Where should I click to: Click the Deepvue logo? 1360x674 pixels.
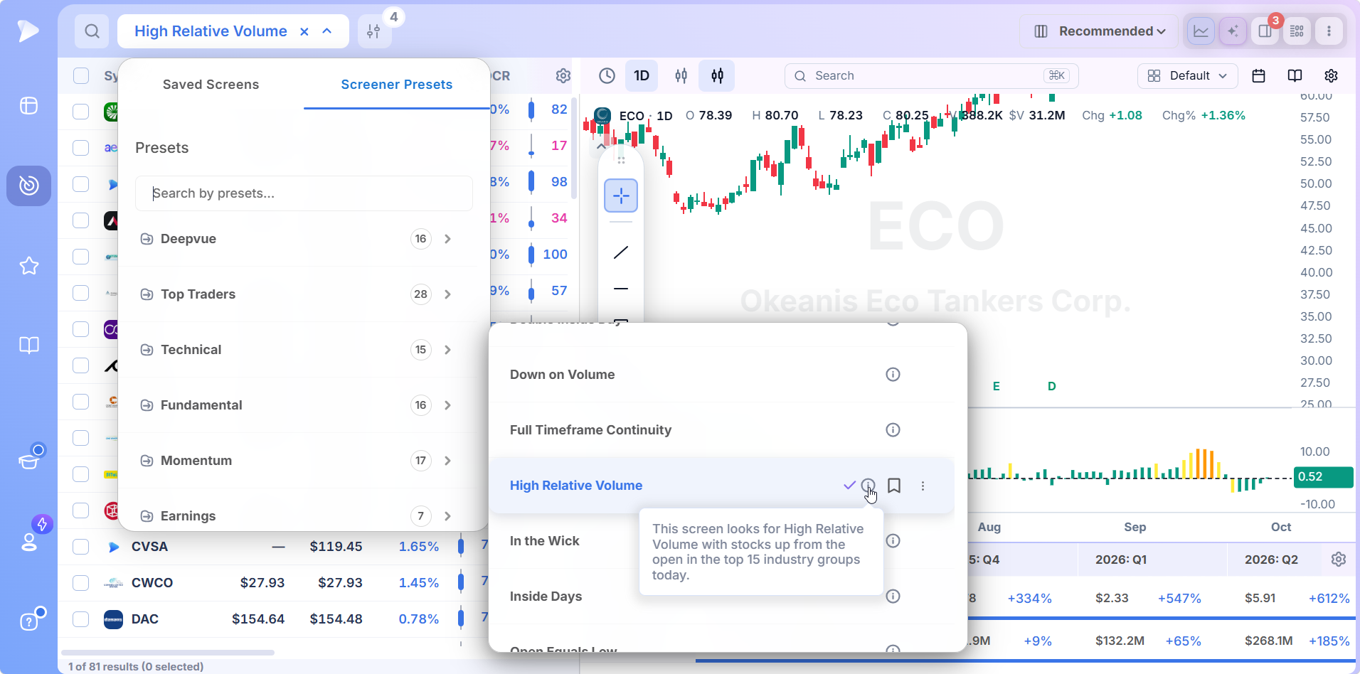[28, 31]
